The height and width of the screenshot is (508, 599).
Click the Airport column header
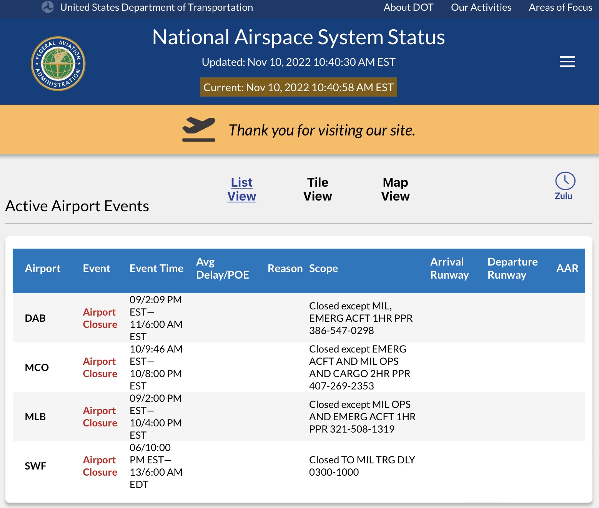click(x=43, y=268)
